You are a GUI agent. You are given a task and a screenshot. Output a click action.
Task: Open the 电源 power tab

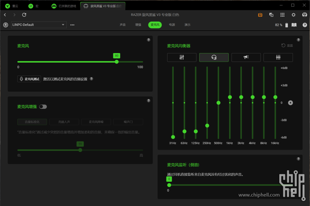tap(172, 25)
